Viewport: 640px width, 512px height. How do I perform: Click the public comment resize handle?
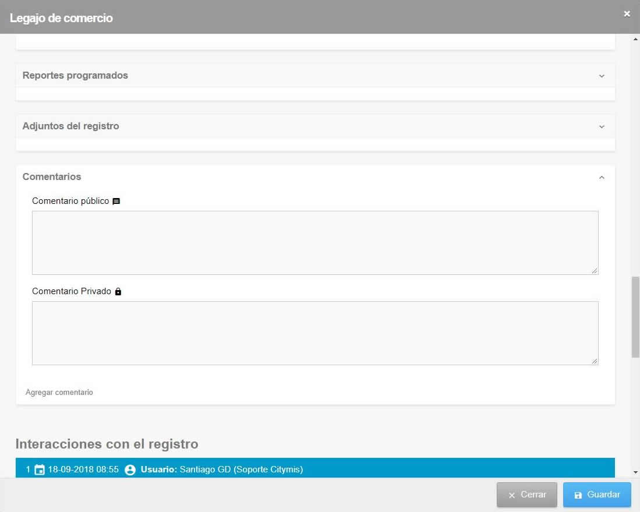point(594,271)
